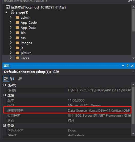
Task: Open property pages wrench icon
Action: pos(20,79)
